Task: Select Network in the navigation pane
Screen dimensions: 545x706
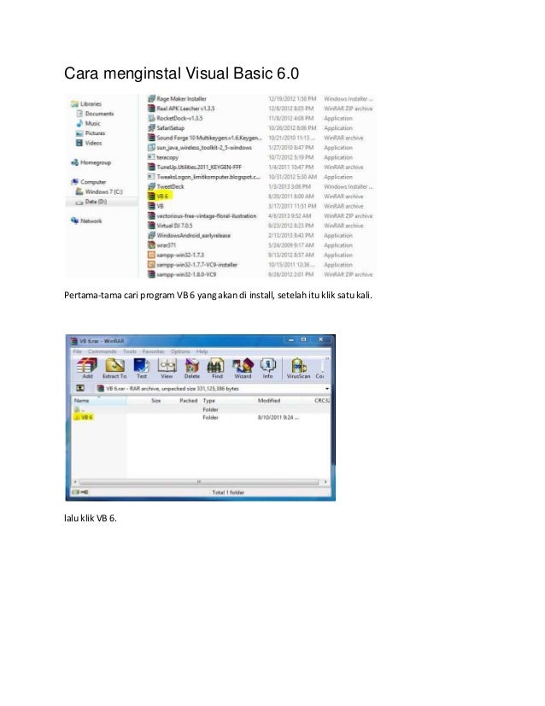Action: click(x=86, y=221)
